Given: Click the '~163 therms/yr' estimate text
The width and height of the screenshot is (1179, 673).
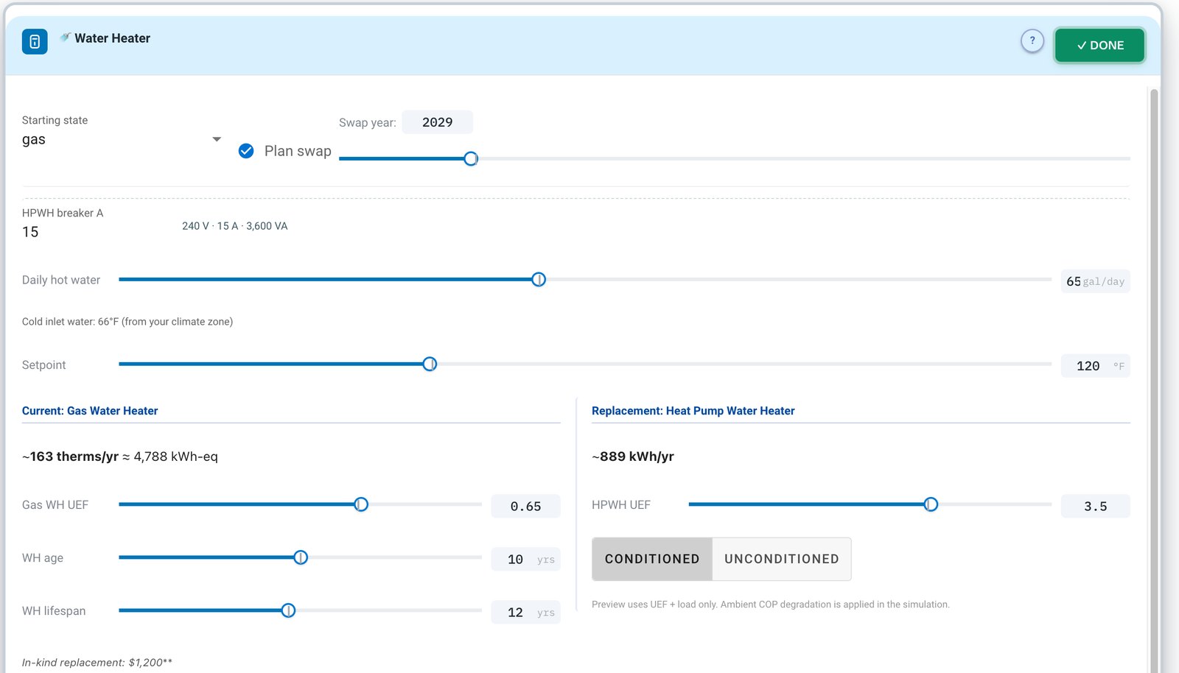Looking at the screenshot, I should click(x=70, y=457).
